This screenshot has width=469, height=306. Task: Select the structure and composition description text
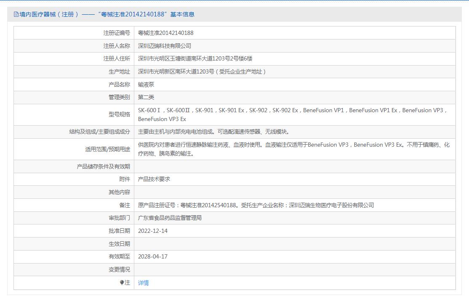[x=214, y=132]
